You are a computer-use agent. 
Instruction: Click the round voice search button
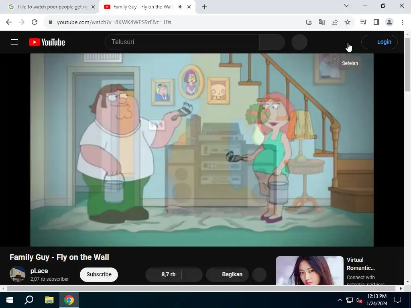click(x=299, y=42)
